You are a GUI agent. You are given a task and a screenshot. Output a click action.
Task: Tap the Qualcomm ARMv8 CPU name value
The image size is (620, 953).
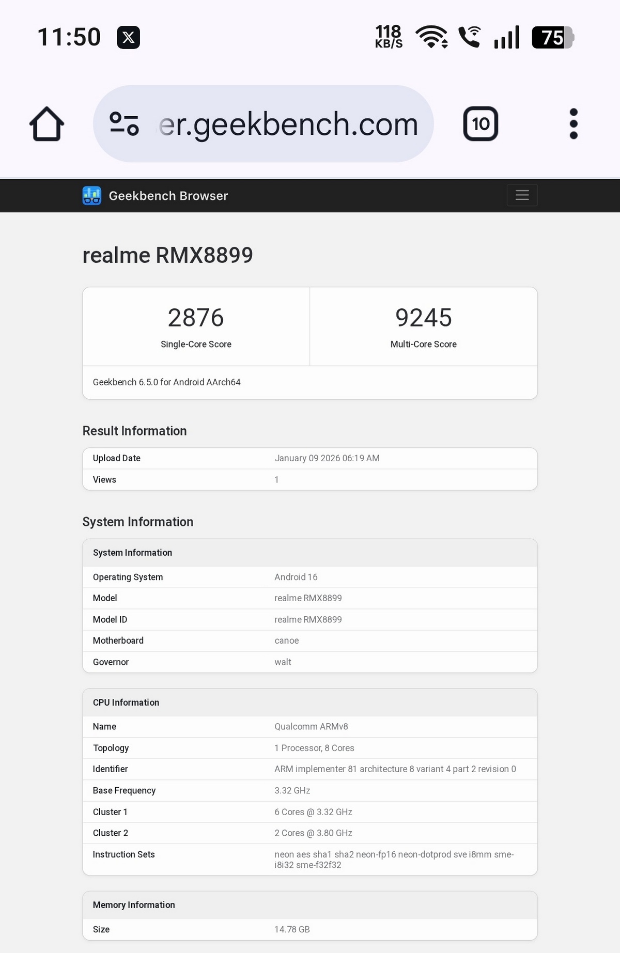(311, 726)
